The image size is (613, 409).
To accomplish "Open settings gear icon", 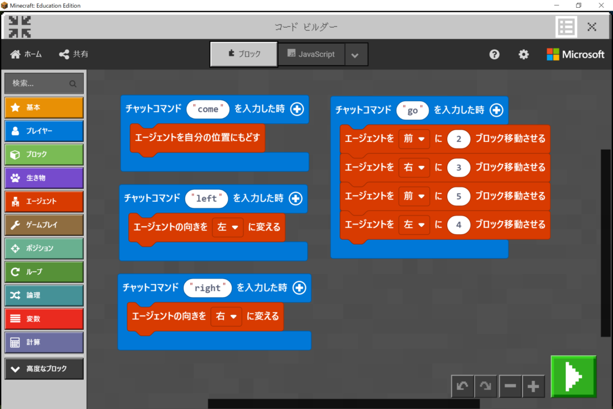I will (x=524, y=54).
